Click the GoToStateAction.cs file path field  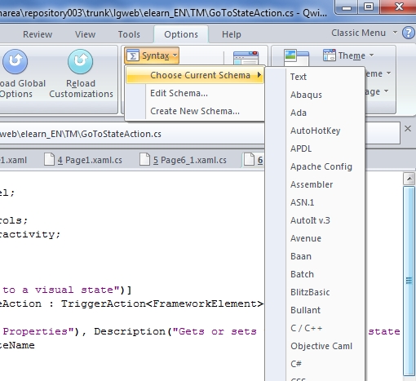click(132, 134)
